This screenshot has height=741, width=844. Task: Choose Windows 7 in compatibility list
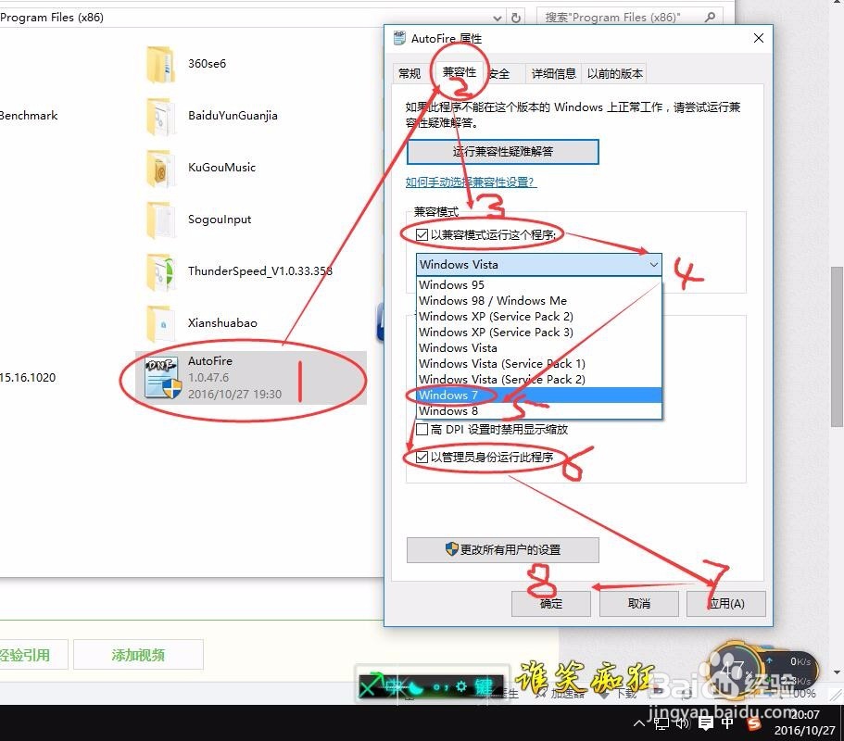(539, 395)
